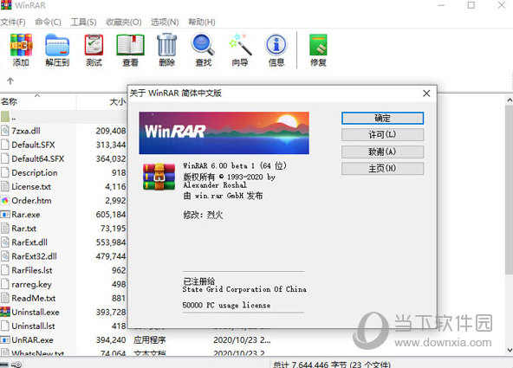Open the Help (帮助) menu
The width and height of the screenshot is (513, 368).
click(202, 22)
